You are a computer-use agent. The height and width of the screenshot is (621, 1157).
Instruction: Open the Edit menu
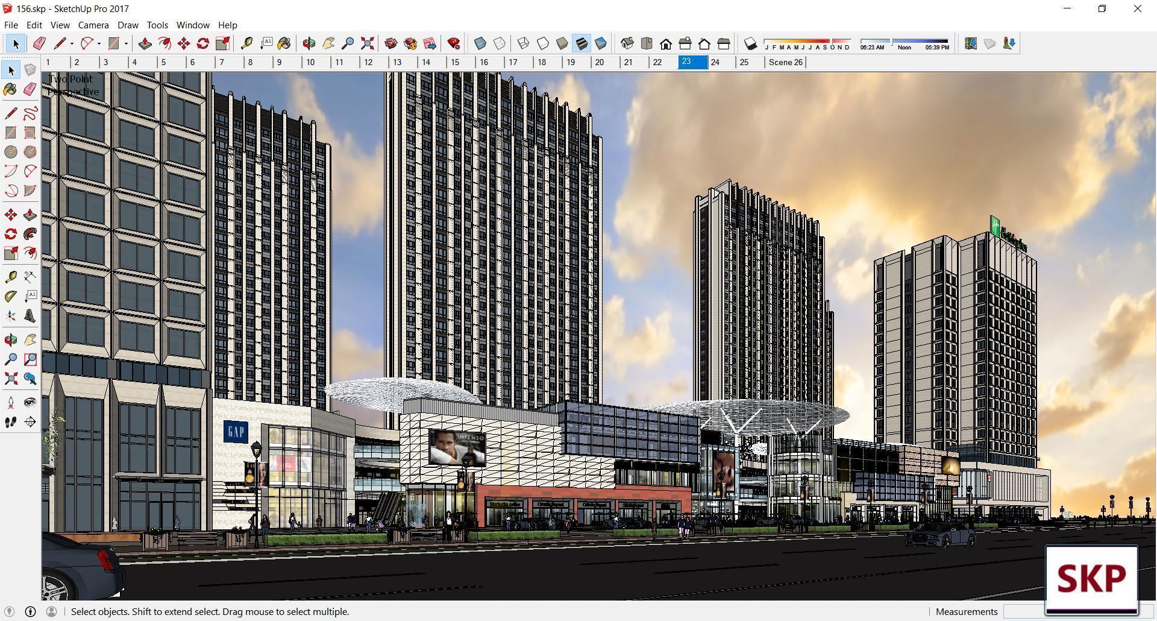point(34,25)
